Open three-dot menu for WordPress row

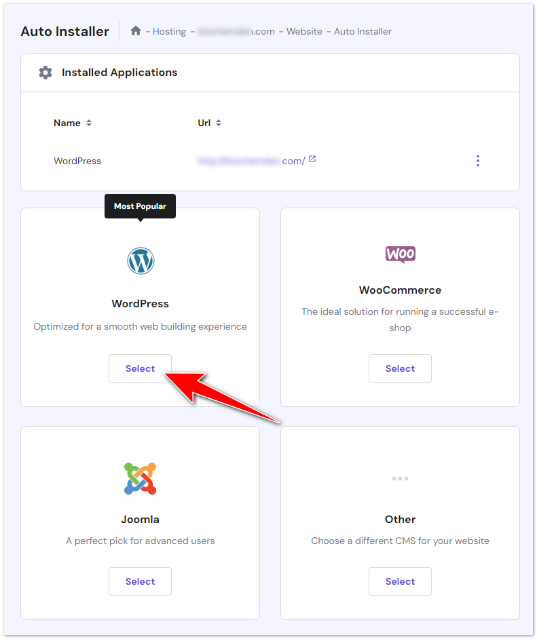tap(478, 161)
